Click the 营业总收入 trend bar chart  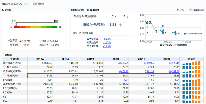pyautogui.click(x=191, y=63)
